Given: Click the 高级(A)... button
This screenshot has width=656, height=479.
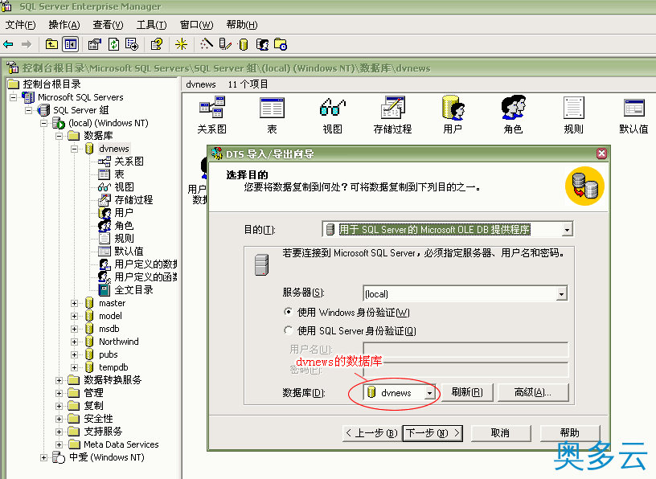Looking at the screenshot, I should tap(532, 392).
